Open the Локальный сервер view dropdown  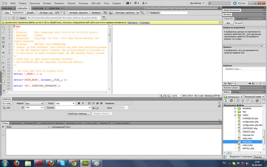[x=254, y=97]
